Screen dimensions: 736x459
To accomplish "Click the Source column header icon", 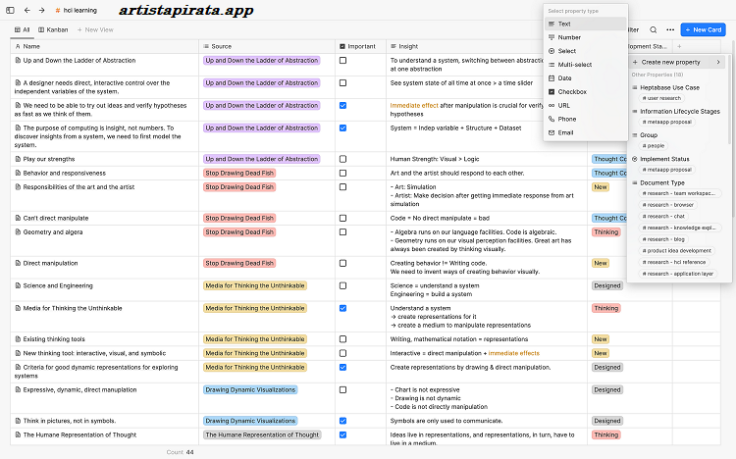I will coord(206,46).
